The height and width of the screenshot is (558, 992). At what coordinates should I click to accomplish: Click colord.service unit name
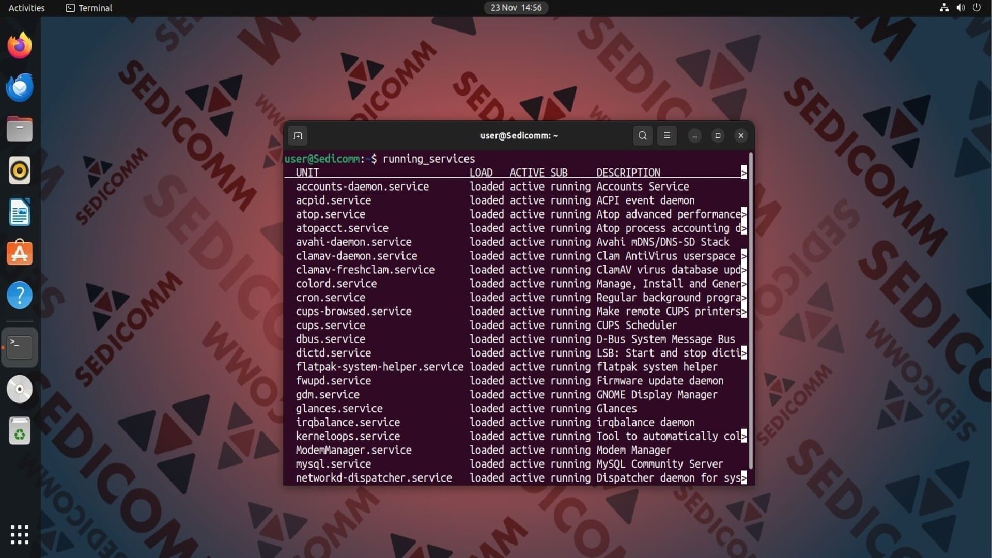pos(336,284)
